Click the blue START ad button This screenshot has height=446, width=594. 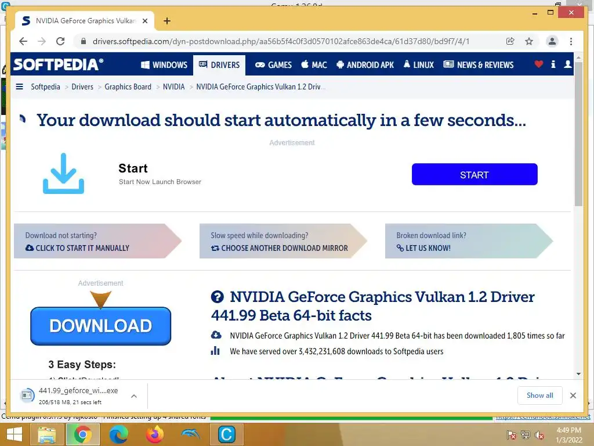(x=475, y=174)
